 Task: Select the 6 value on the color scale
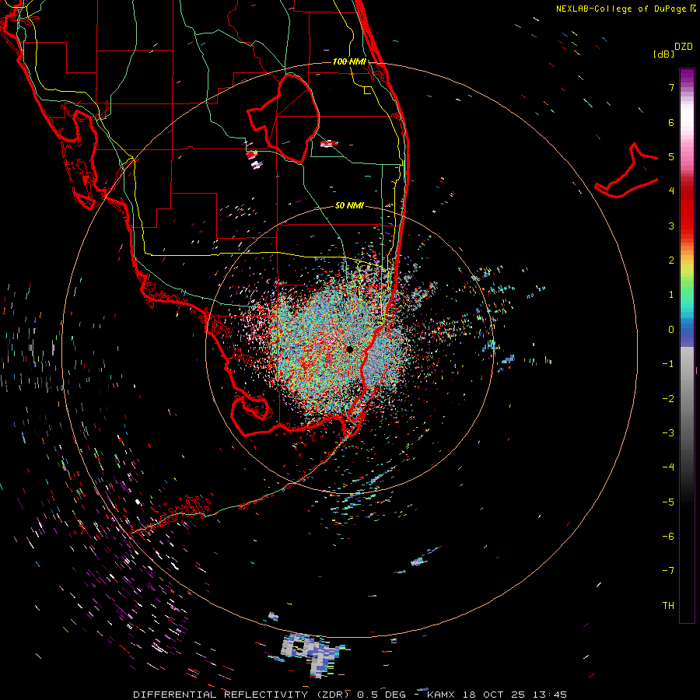point(671,122)
